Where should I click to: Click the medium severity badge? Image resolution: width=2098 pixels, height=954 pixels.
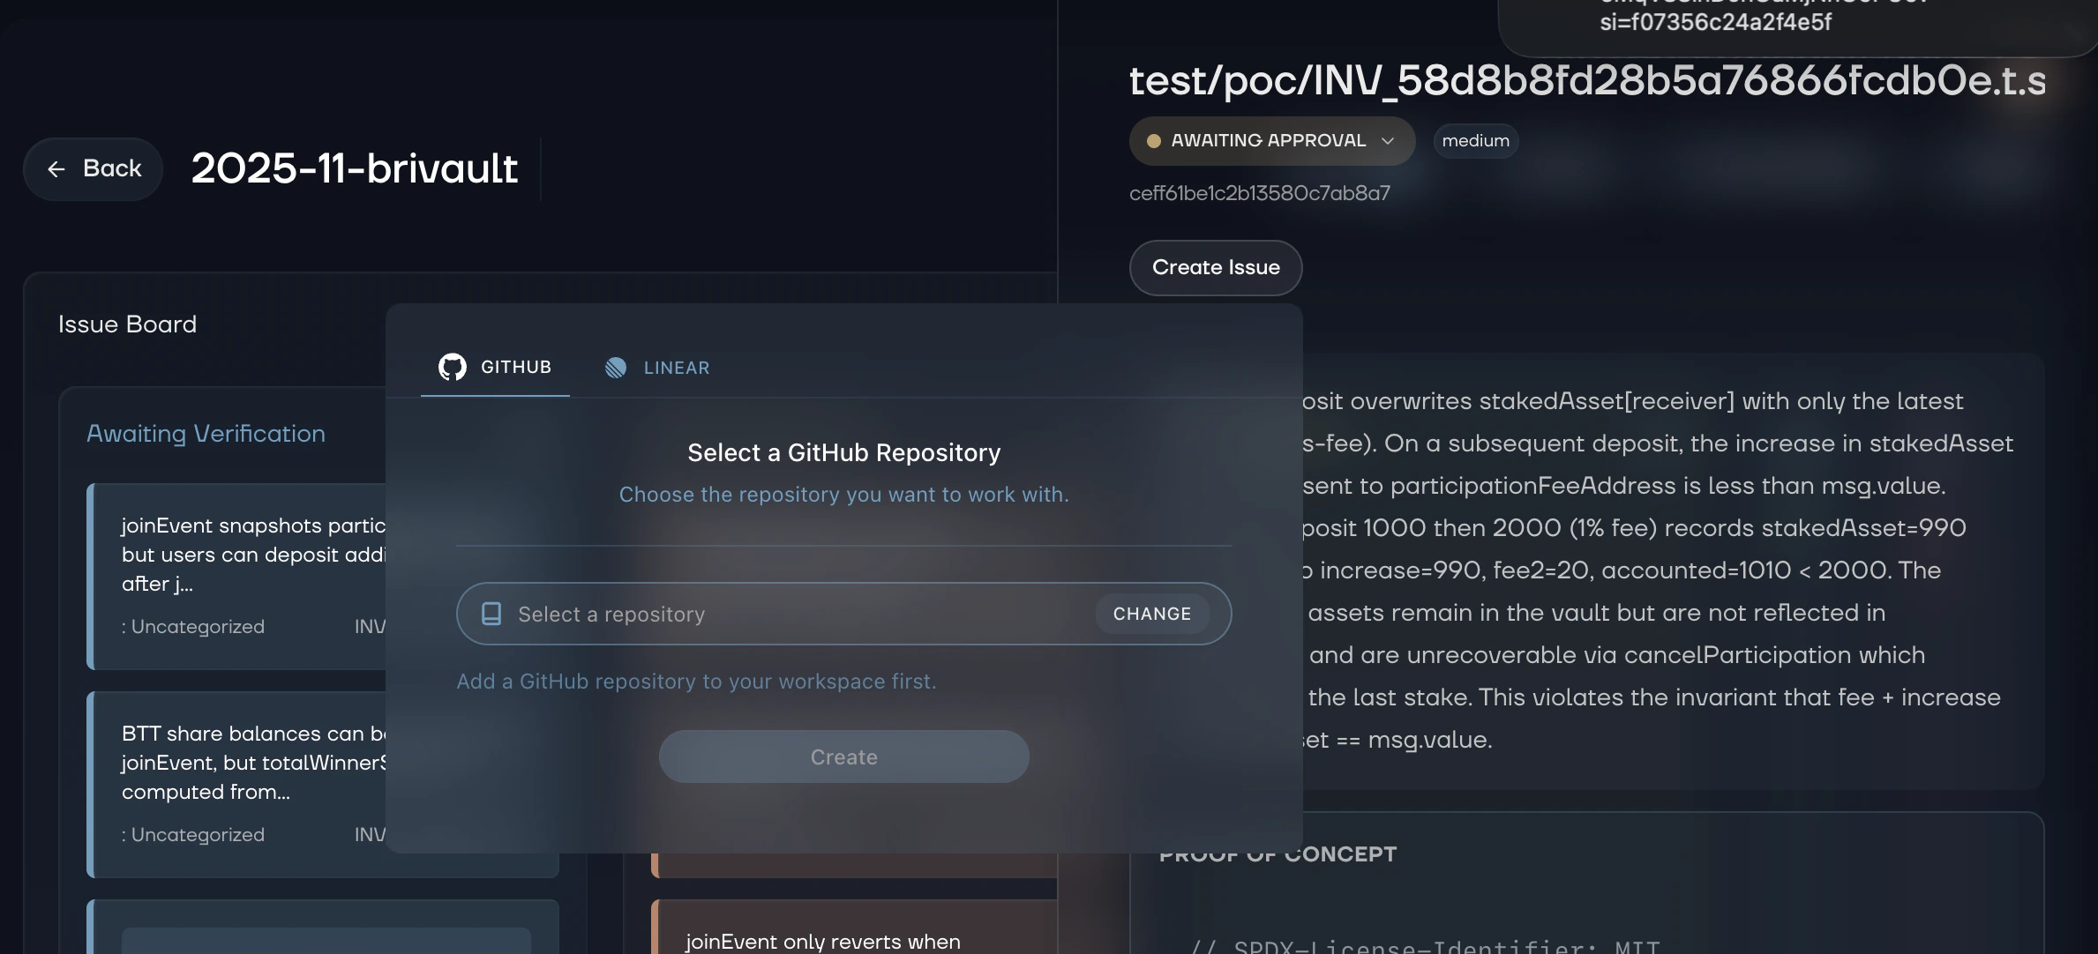[x=1476, y=141]
